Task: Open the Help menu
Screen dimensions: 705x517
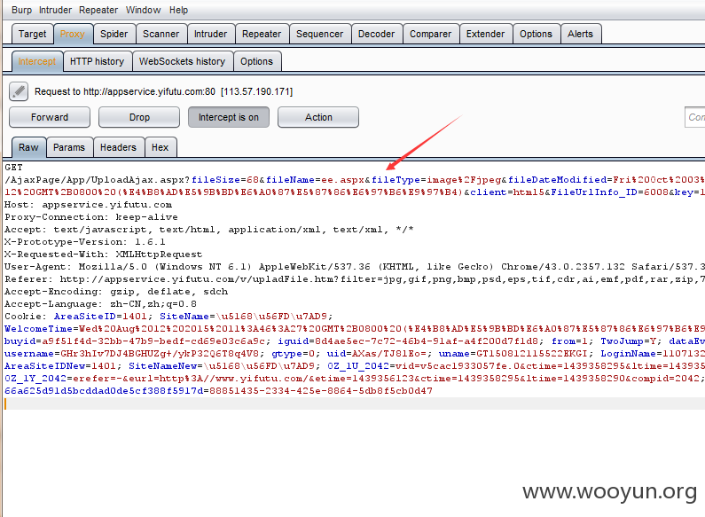Action: 178,10
